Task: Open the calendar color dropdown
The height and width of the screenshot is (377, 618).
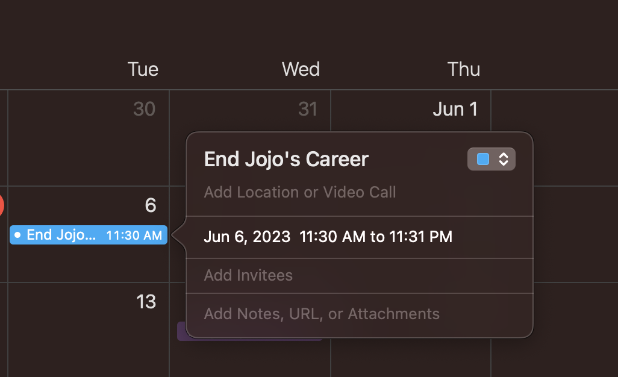Action: pos(492,159)
